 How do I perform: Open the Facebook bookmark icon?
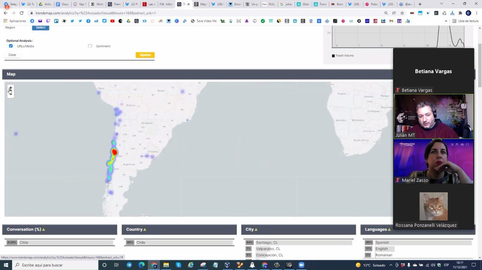point(88,21)
